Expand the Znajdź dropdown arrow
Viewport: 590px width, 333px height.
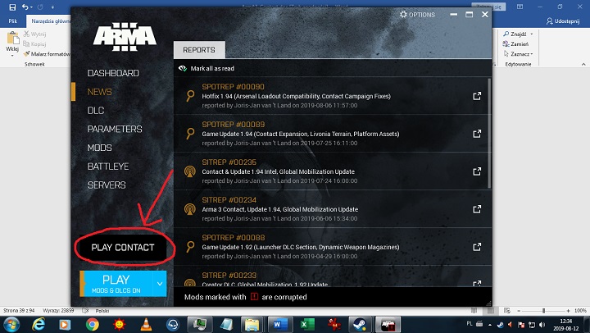pyautogui.click(x=532, y=34)
